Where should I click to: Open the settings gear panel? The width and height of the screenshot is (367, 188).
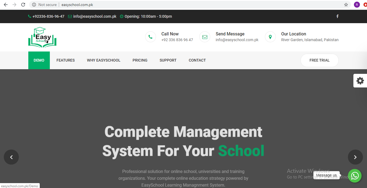360,81
